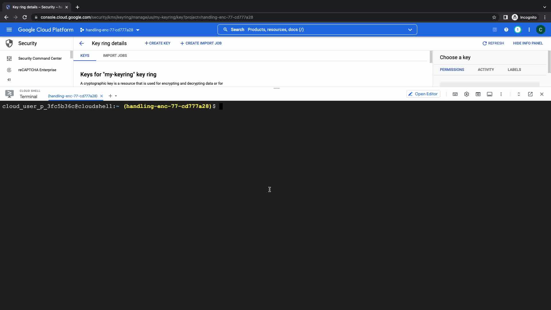This screenshot has height=310, width=551.
Task: Click the notifications badge icon
Action: 517,30
